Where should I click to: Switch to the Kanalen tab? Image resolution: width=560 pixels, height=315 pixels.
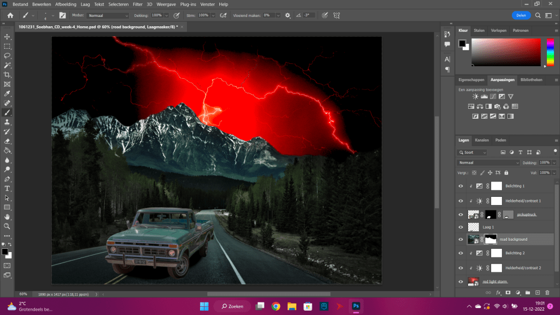[482, 140]
